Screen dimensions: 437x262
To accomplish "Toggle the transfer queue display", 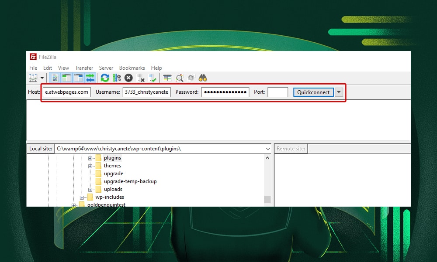I will point(91,78).
